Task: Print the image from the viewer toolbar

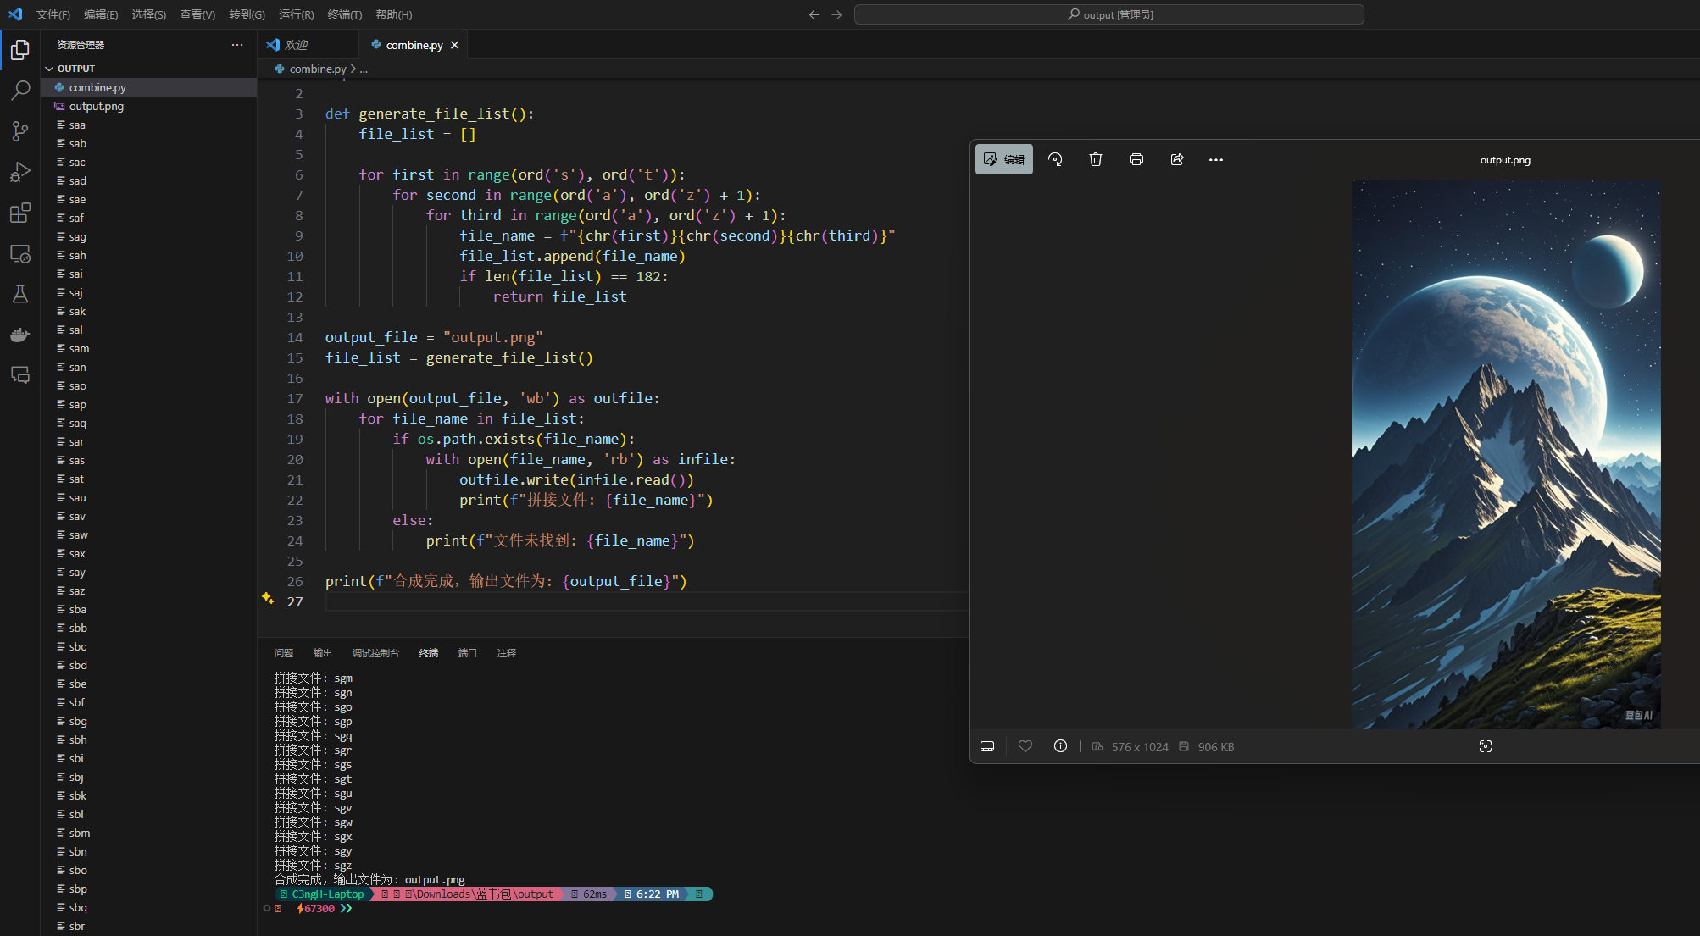Action: (x=1136, y=159)
